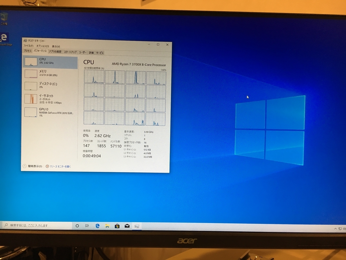Click the Cortana circle icon on taskbar
Viewport: 346px width, 260px height.
[x=77, y=226]
